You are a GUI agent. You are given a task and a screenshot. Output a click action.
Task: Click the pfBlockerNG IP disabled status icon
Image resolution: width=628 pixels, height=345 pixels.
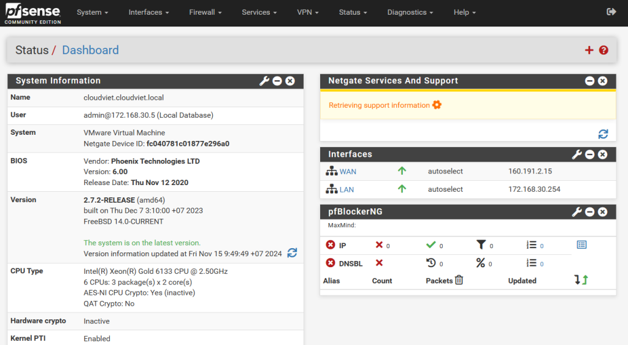point(331,245)
